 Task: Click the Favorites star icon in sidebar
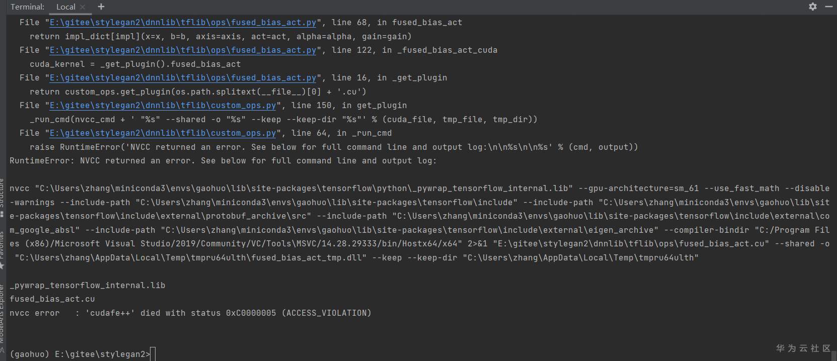tap(2, 265)
